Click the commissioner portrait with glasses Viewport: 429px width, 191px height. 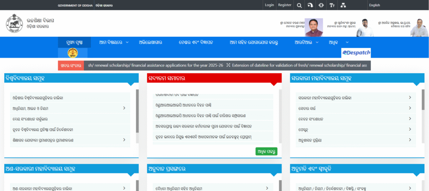coord(419,27)
